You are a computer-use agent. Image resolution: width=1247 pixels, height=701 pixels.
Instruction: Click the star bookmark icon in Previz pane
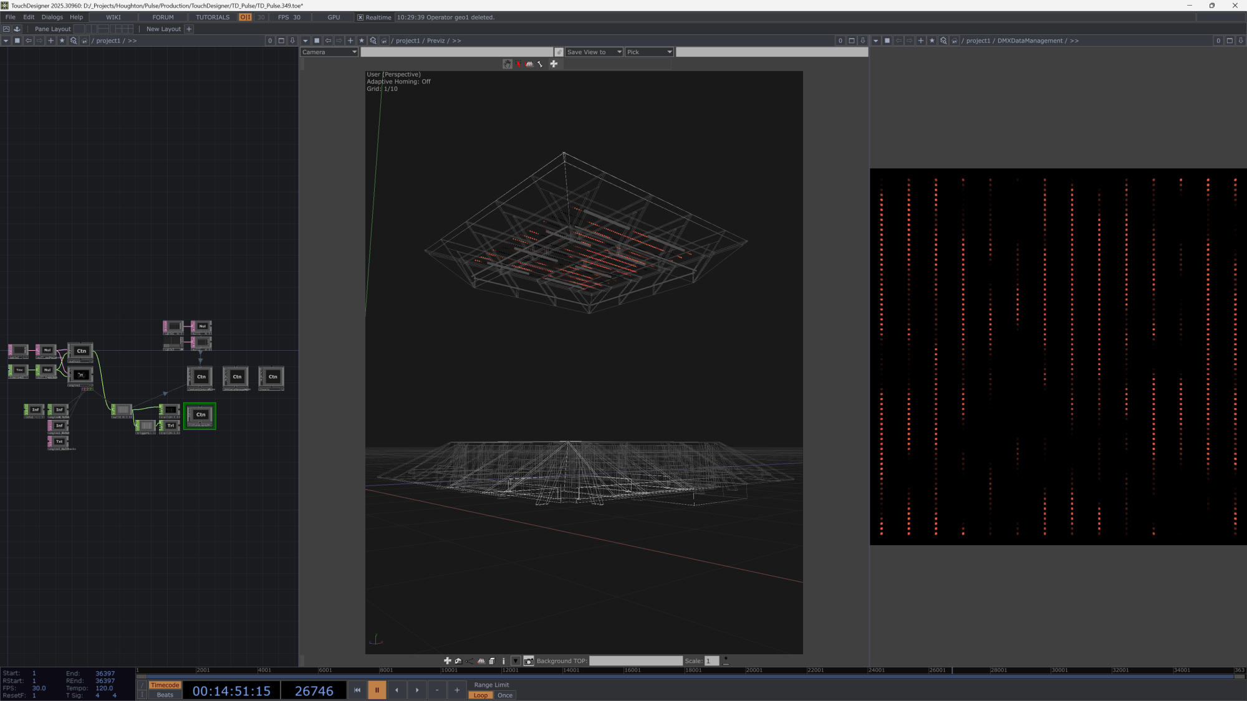pyautogui.click(x=362, y=41)
